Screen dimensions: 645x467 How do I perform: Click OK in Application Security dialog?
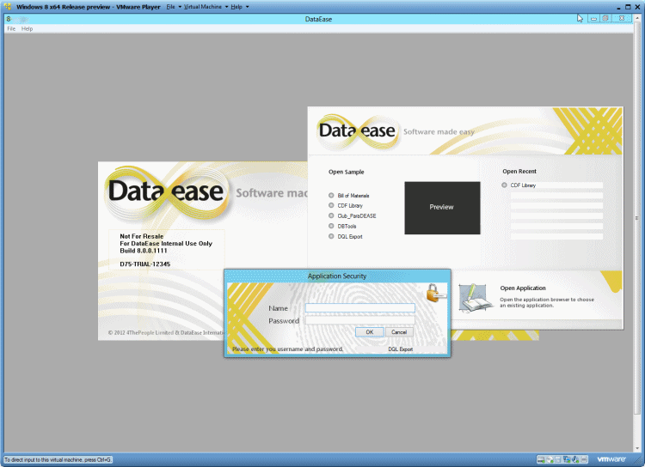370,332
